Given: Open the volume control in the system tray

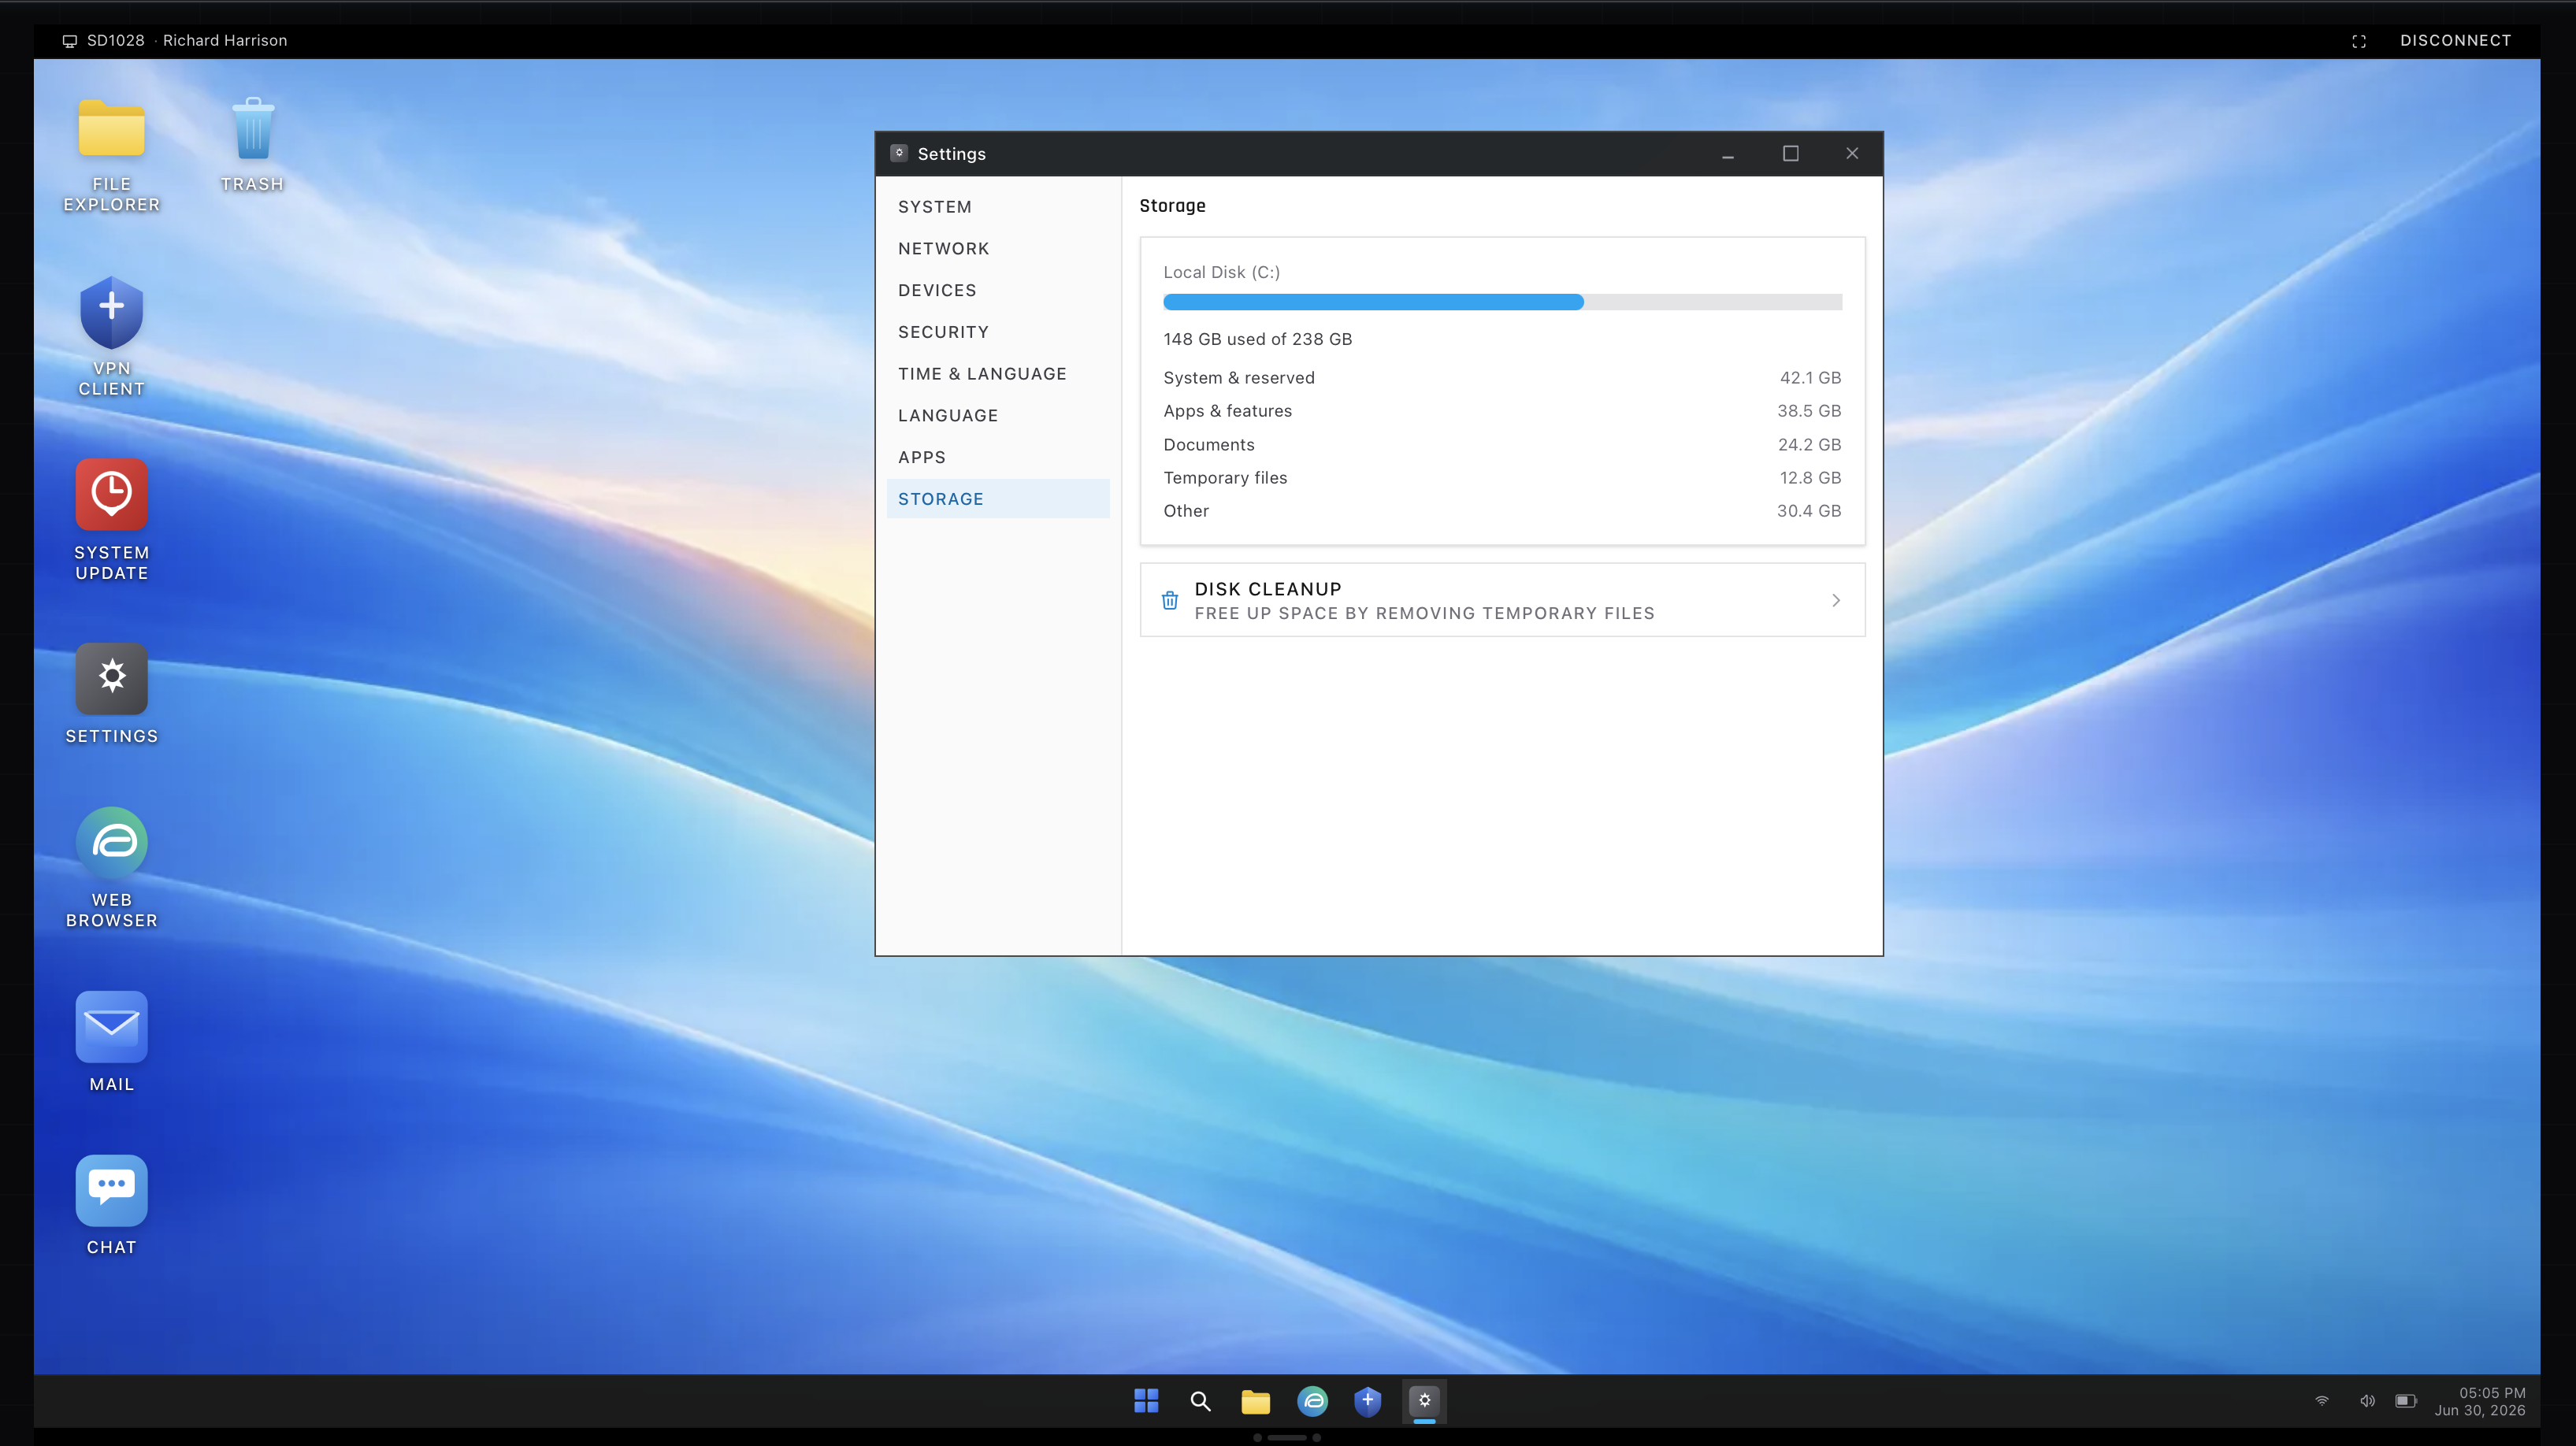Looking at the screenshot, I should pyautogui.click(x=2366, y=1401).
